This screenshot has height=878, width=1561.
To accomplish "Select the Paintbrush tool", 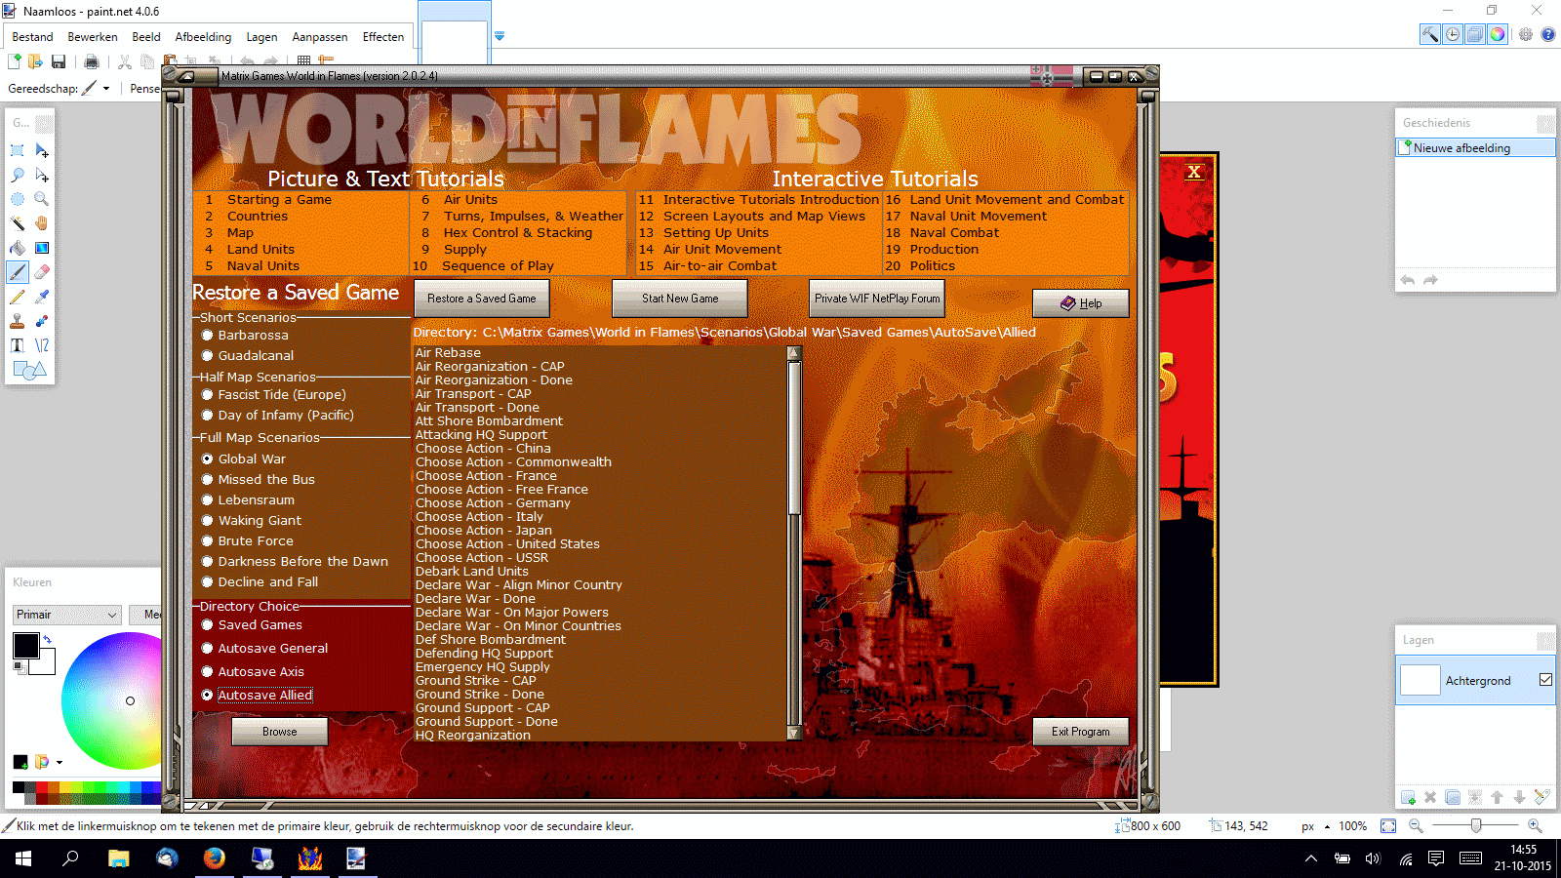I will tap(18, 272).
